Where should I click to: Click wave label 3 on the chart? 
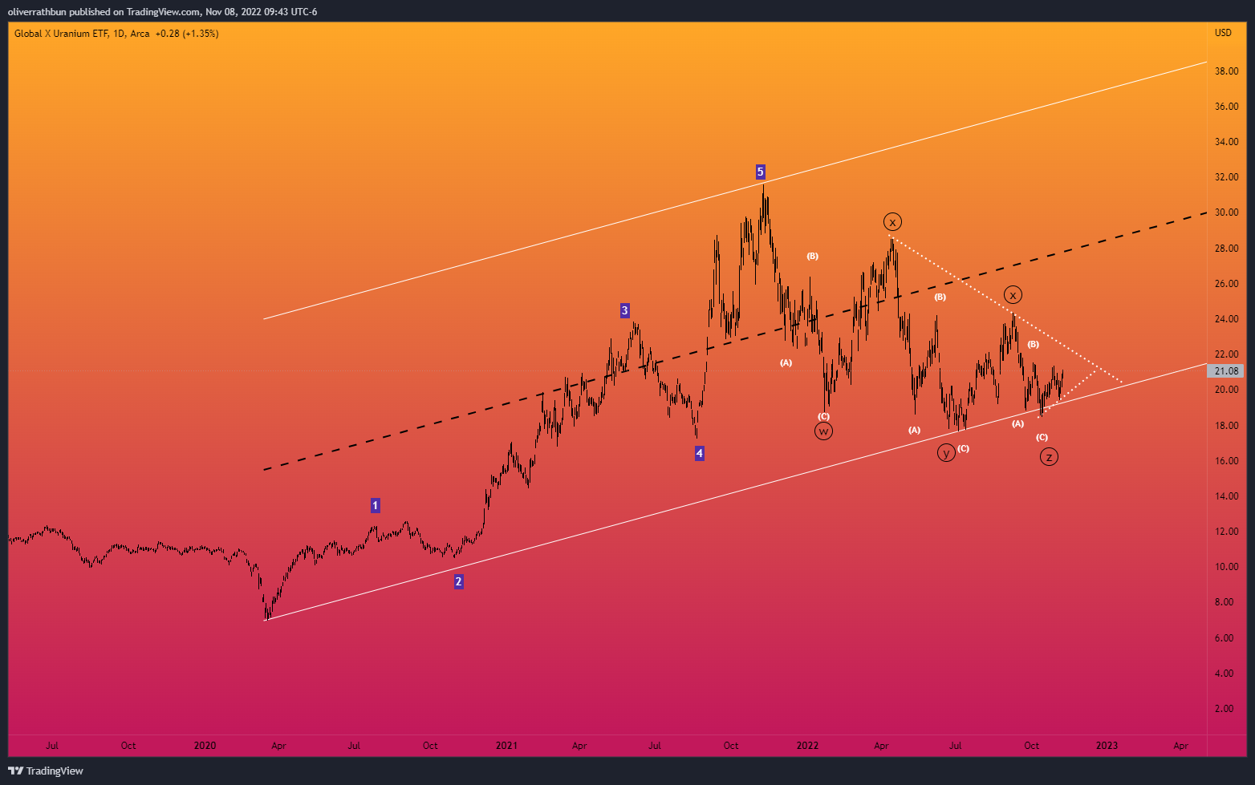(624, 310)
